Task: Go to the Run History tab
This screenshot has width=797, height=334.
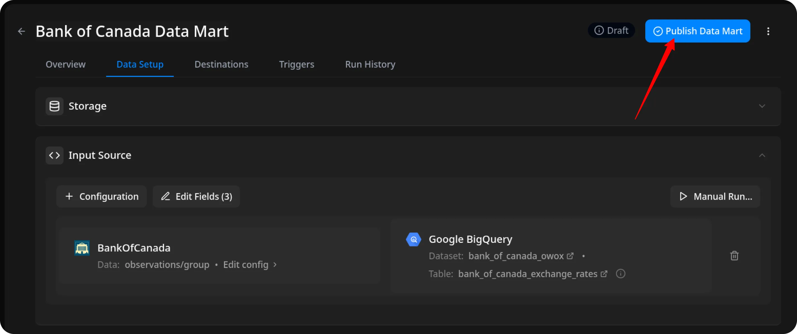Action: [x=370, y=64]
